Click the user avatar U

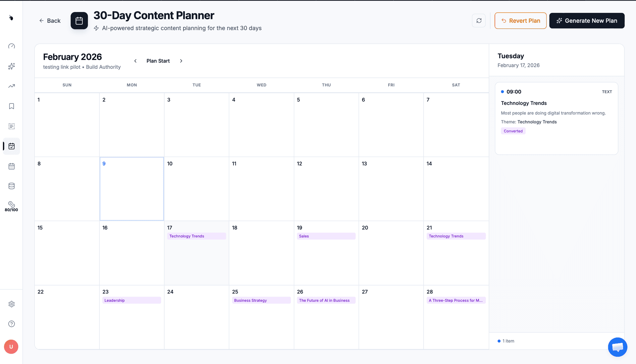(11, 347)
